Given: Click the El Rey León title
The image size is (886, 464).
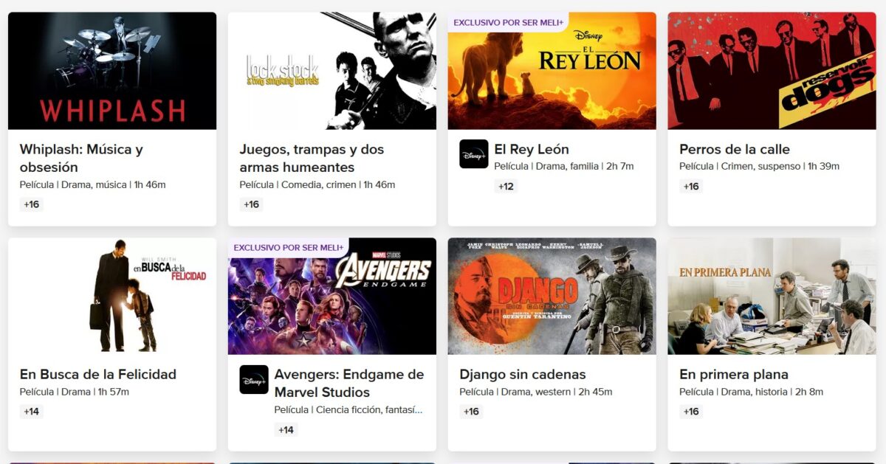Looking at the screenshot, I should [532, 149].
